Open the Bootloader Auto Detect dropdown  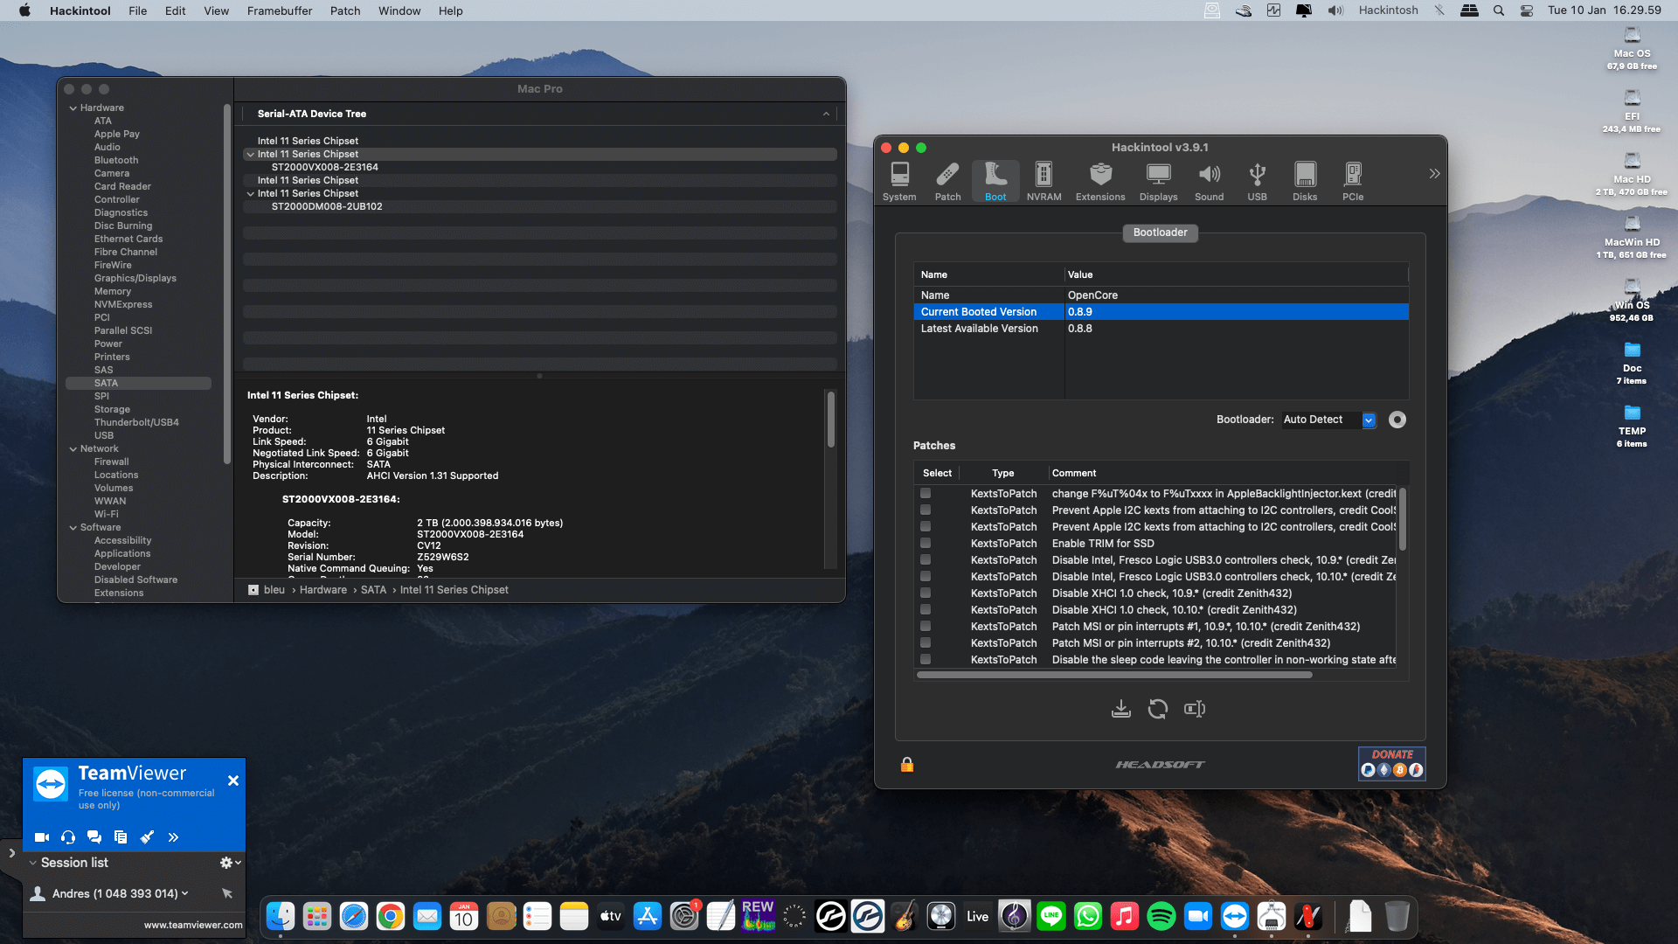1369,420
